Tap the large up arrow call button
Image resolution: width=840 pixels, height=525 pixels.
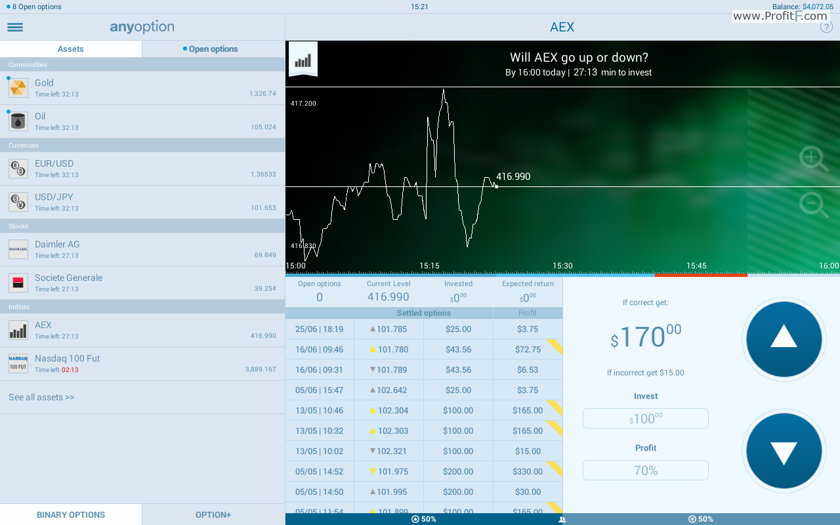point(784,339)
